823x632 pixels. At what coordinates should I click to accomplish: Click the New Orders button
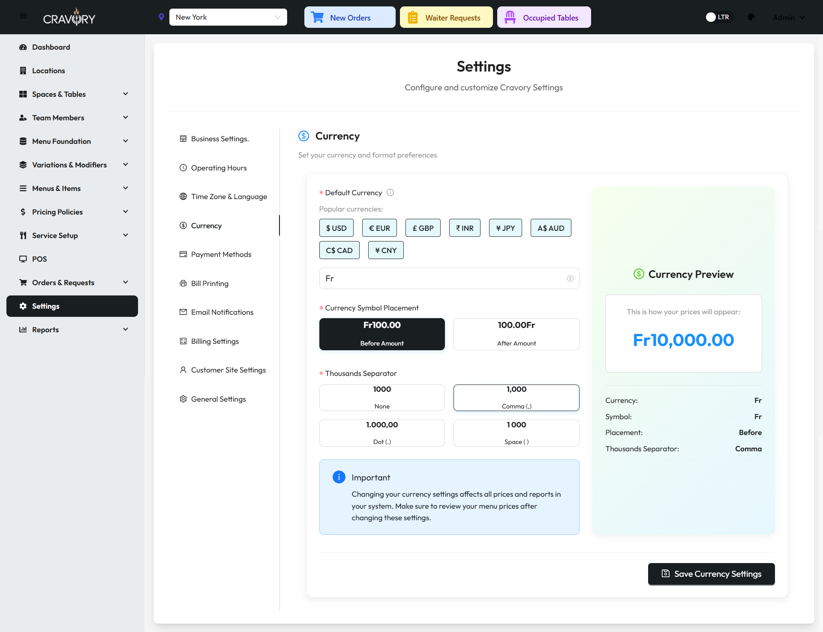[350, 17]
